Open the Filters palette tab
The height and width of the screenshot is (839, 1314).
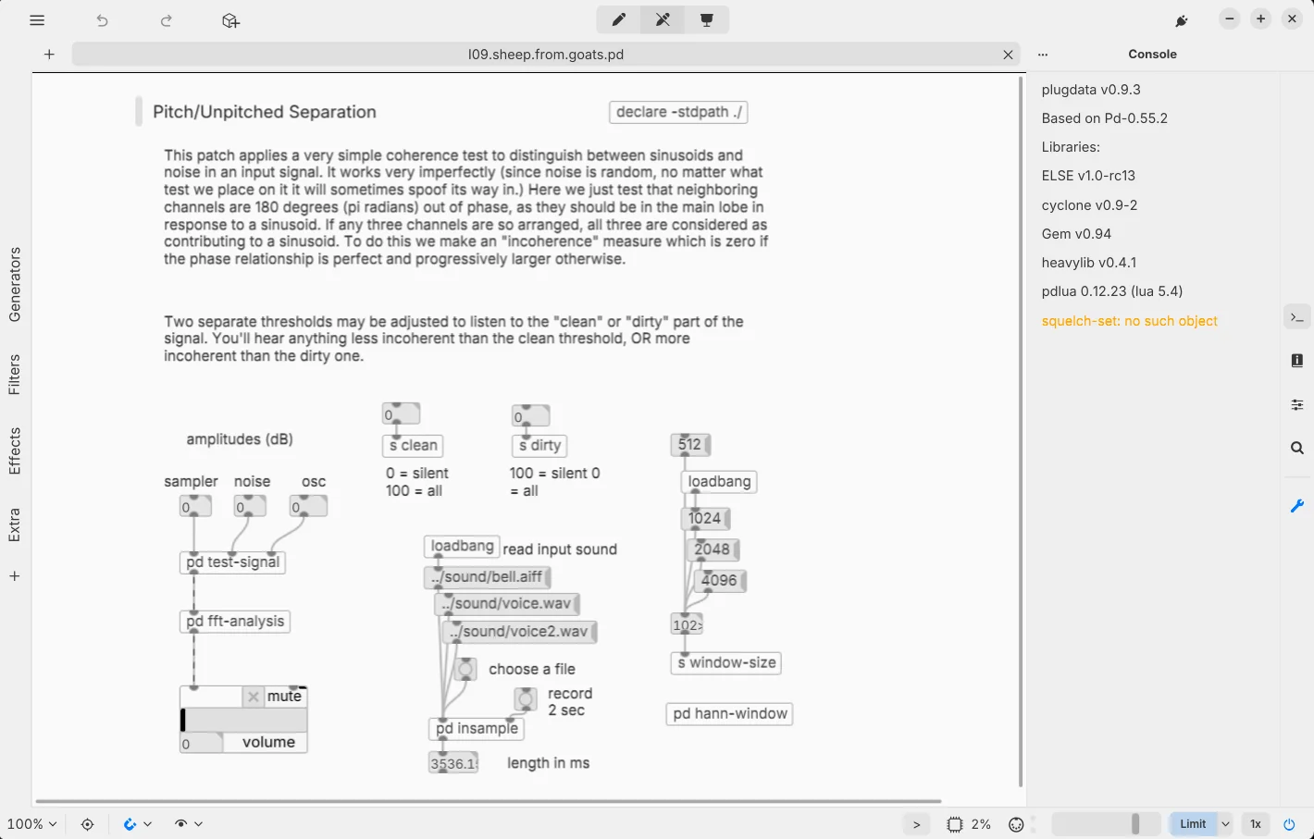pyautogui.click(x=15, y=374)
